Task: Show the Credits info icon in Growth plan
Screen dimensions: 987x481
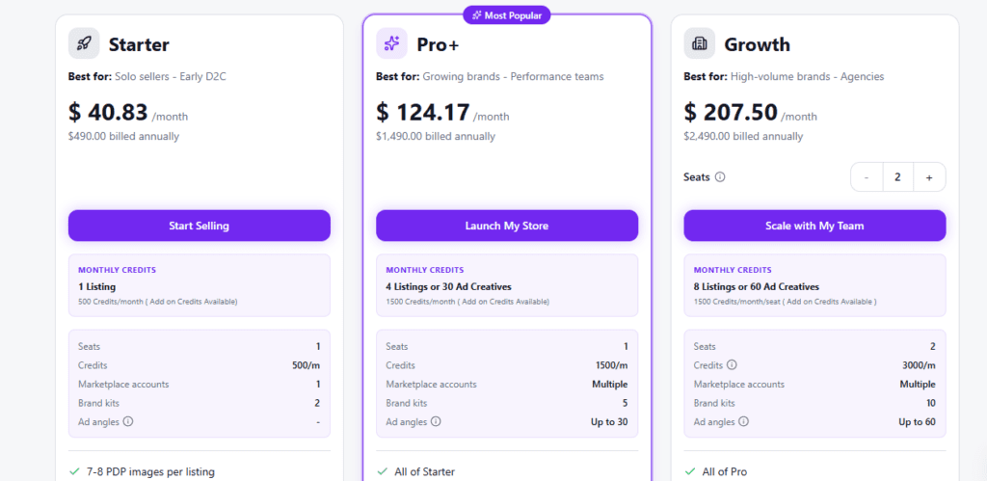Action: (732, 365)
